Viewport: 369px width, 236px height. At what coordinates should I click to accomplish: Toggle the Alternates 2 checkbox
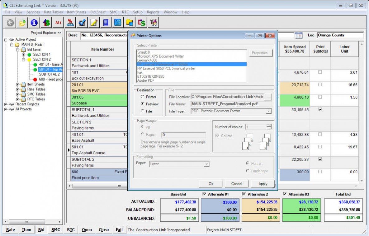tap(244, 194)
